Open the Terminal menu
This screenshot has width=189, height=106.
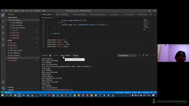(x=38, y=11)
